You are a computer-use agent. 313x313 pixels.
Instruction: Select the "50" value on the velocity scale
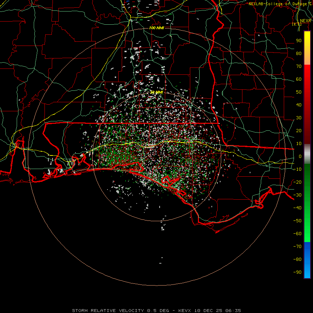(299, 92)
